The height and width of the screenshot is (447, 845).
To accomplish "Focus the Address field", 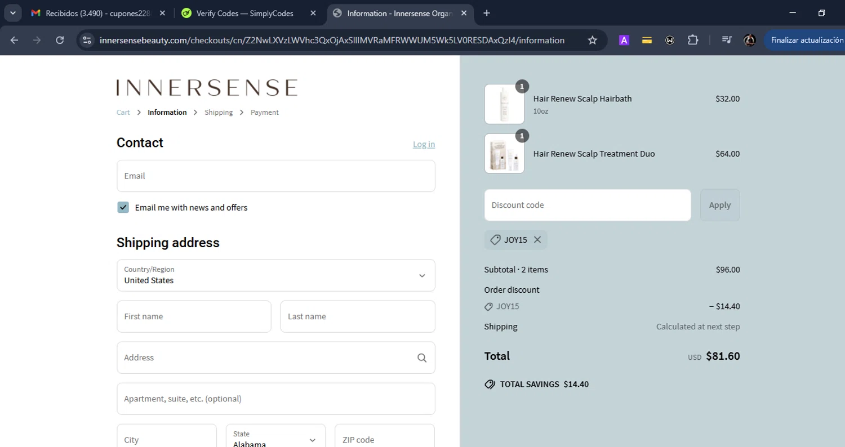I will (276, 357).
